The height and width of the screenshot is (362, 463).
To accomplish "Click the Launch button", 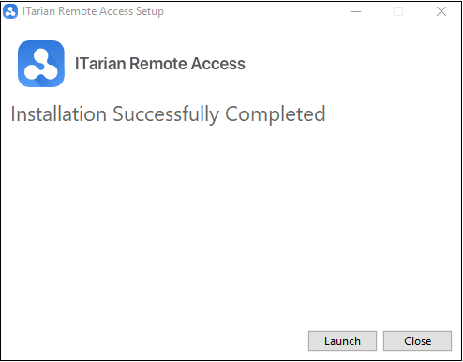I will (x=342, y=340).
